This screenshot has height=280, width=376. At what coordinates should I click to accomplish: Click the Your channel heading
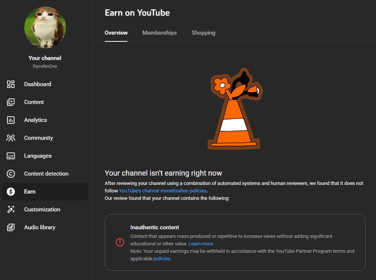point(45,58)
